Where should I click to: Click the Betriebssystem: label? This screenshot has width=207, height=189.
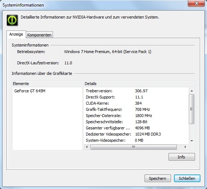pyautogui.click(x=31, y=52)
